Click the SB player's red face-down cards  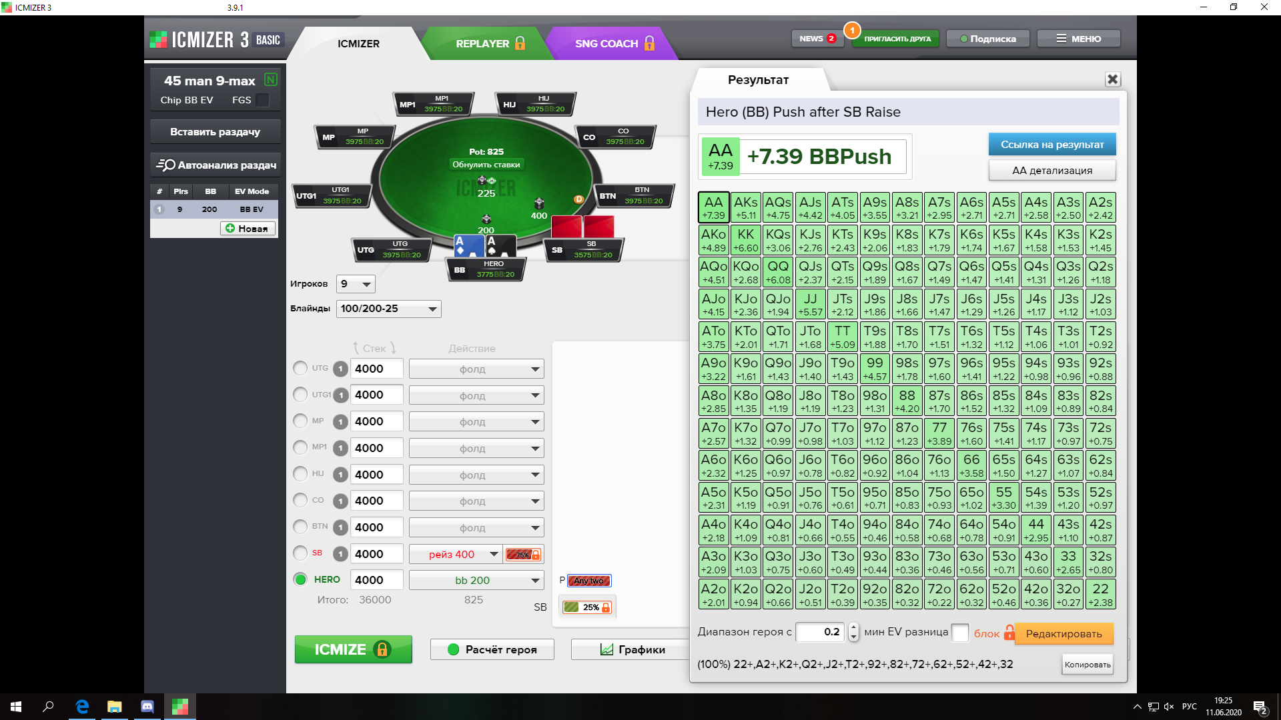pyautogui.click(x=582, y=226)
